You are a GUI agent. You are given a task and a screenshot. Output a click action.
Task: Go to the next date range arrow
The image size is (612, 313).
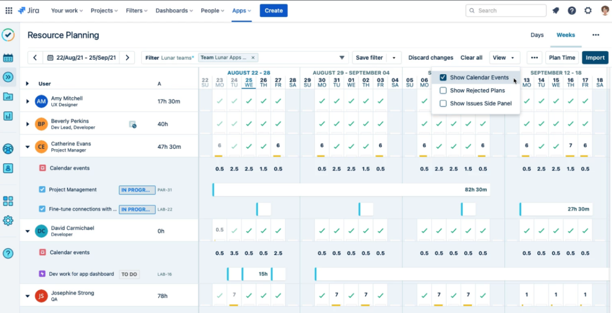click(127, 58)
